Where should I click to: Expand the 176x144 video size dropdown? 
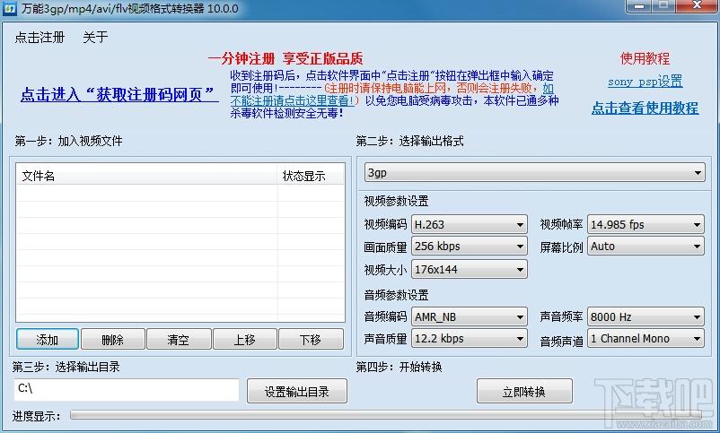click(x=469, y=269)
